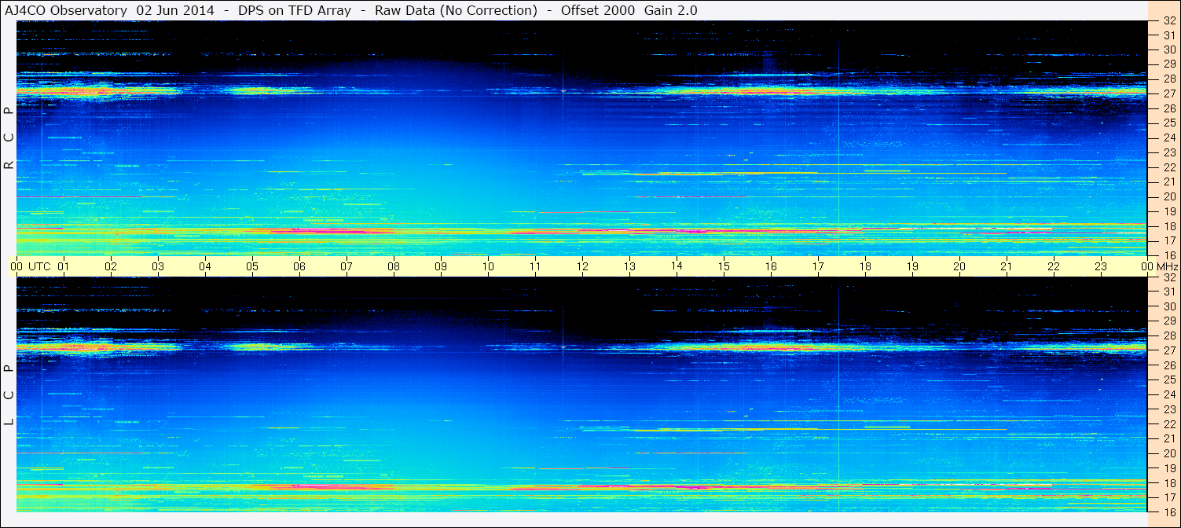This screenshot has height=528, width=1181.
Task: Click the UTC label on the time axis
Action: pyautogui.click(x=39, y=266)
